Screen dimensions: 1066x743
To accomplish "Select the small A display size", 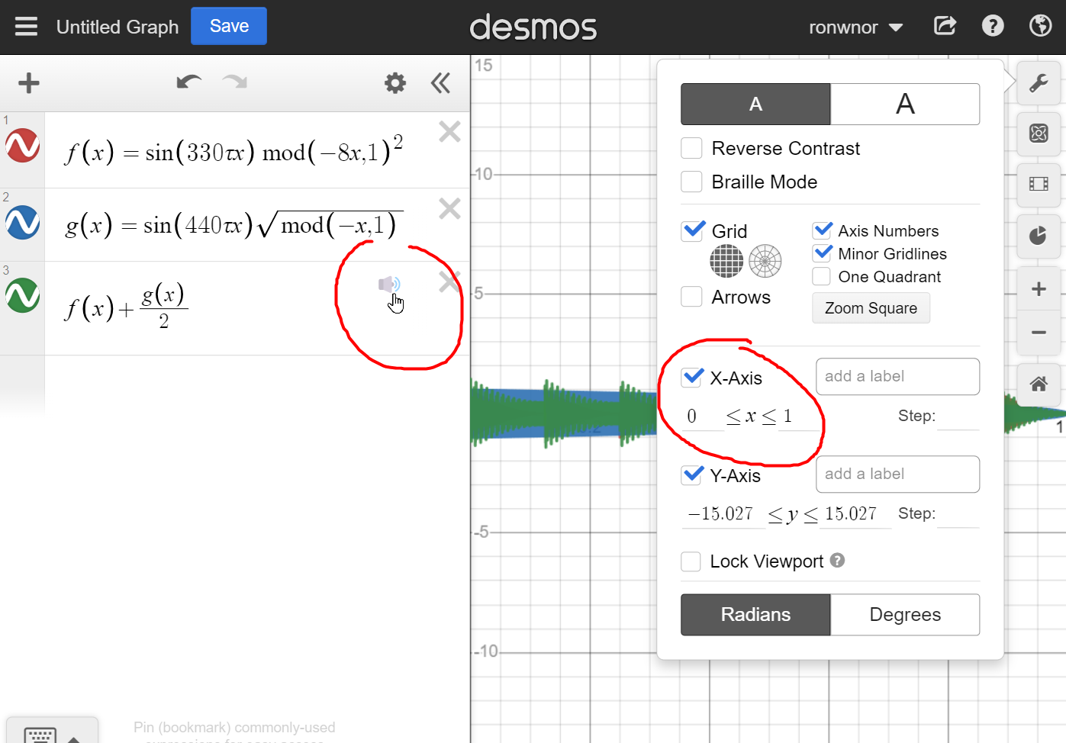I will click(755, 105).
